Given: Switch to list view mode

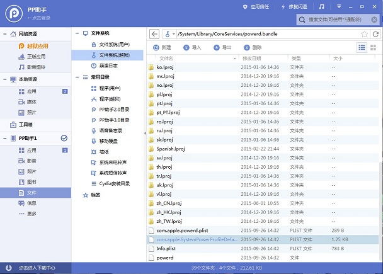Looking at the screenshot, I should click(362, 47).
